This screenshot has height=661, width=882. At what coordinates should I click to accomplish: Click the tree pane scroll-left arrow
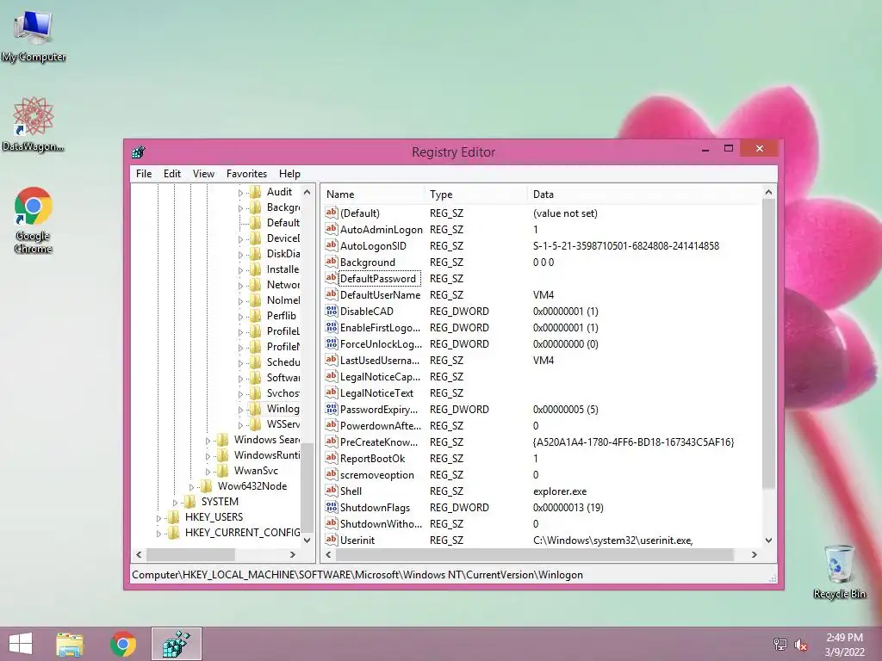139,555
